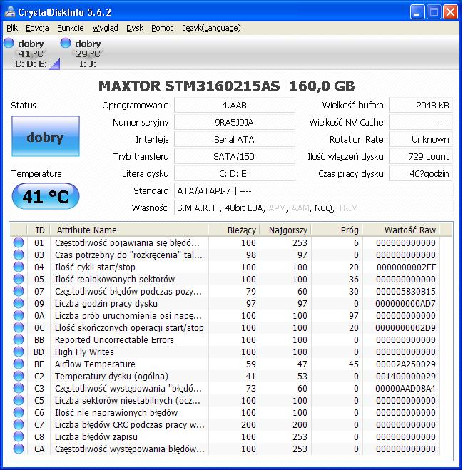
Task: Minimize the CrystalDiskInfo window
Action: (x=417, y=12)
